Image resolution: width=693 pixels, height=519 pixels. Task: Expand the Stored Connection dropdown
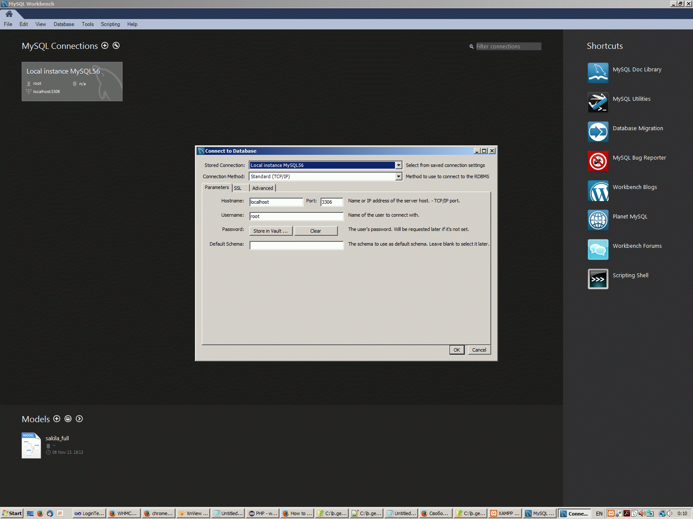tap(398, 165)
